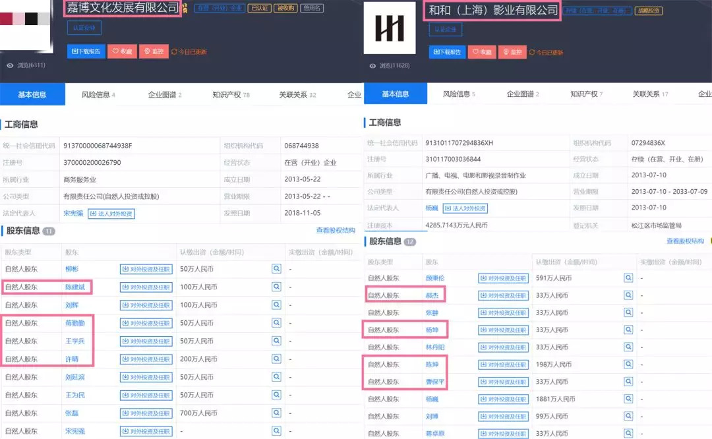This screenshot has width=712, height=439.
Task: Click the search icon in 柳彬's row
Action: 276,268
